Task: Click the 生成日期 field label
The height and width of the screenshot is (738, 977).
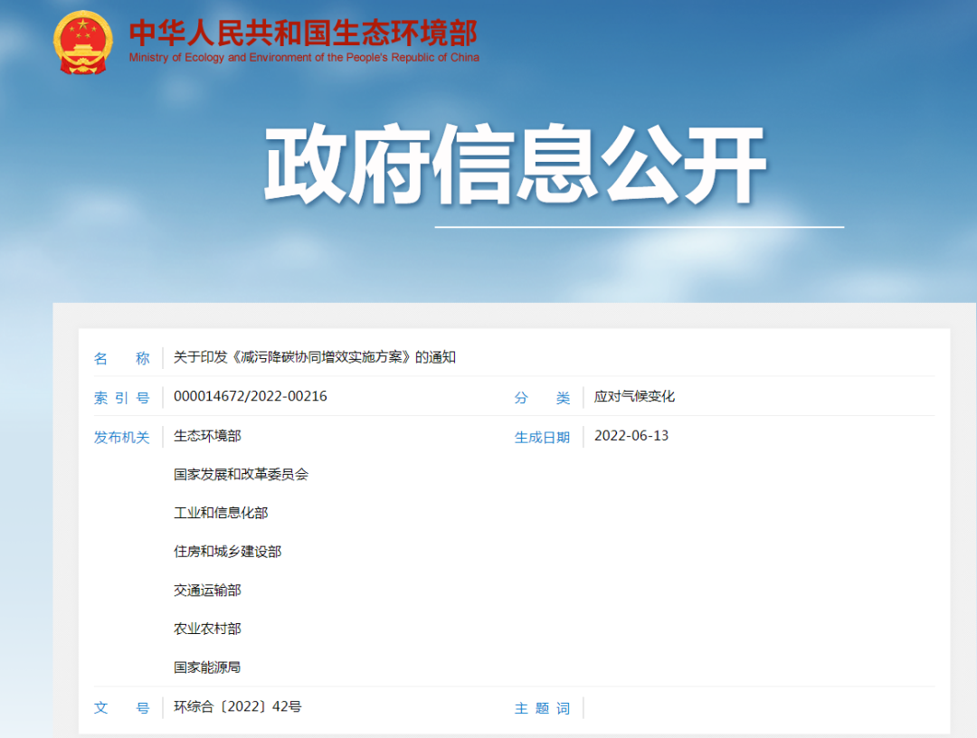Action: coord(542,438)
